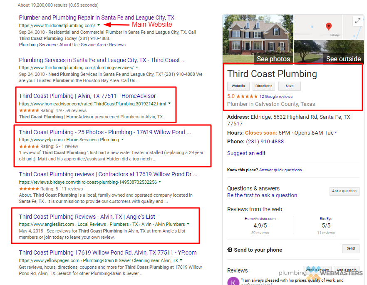367x285 pixels.
Task: Click the Website button in the business panel
Action: 238,86
